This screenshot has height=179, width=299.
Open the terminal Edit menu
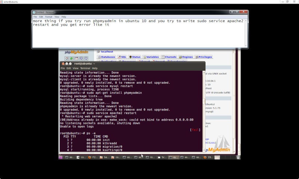click(69, 68)
